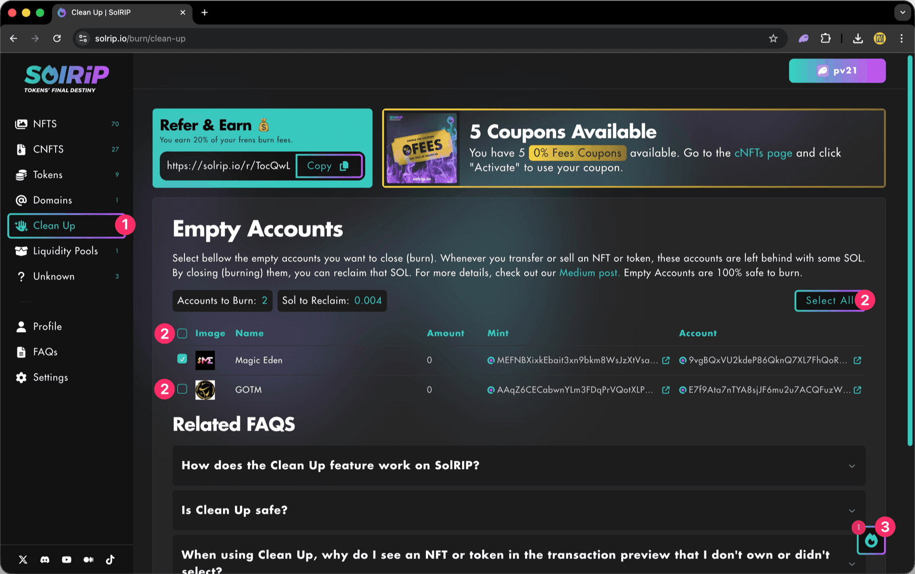Open the pv21 wallet button
This screenshot has height=574, width=915.
pos(837,71)
